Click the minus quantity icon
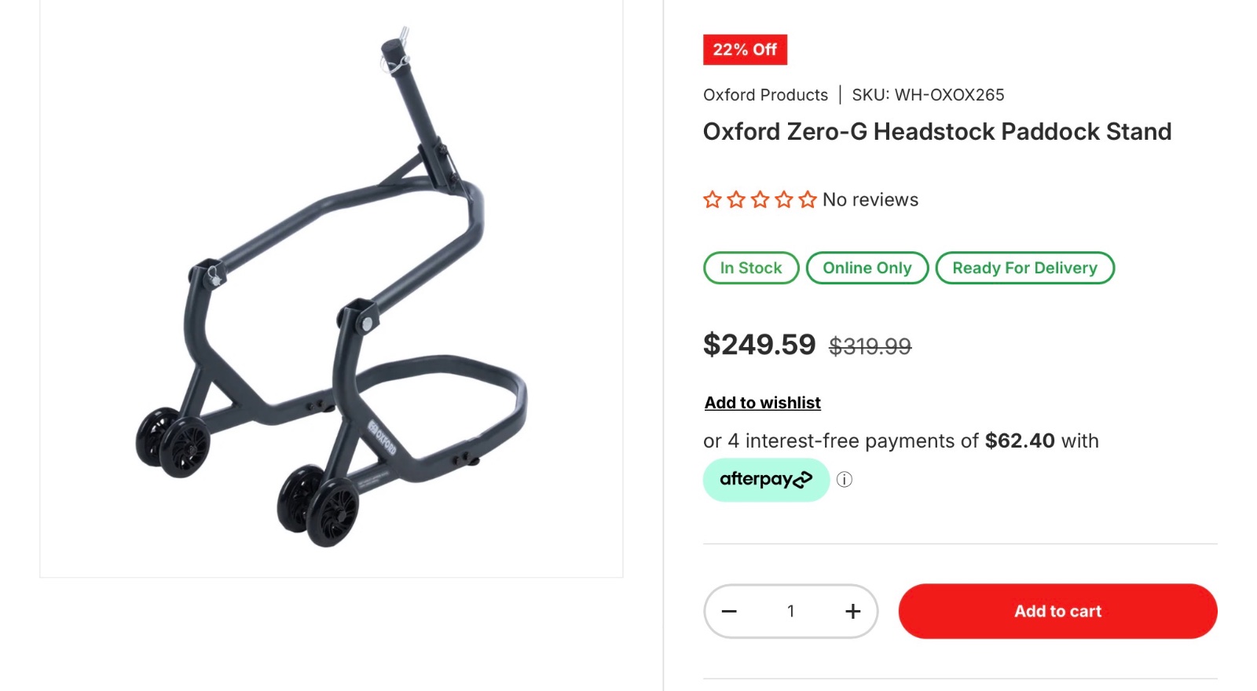The width and height of the screenshot is (1257, 691). coord(729,611)
